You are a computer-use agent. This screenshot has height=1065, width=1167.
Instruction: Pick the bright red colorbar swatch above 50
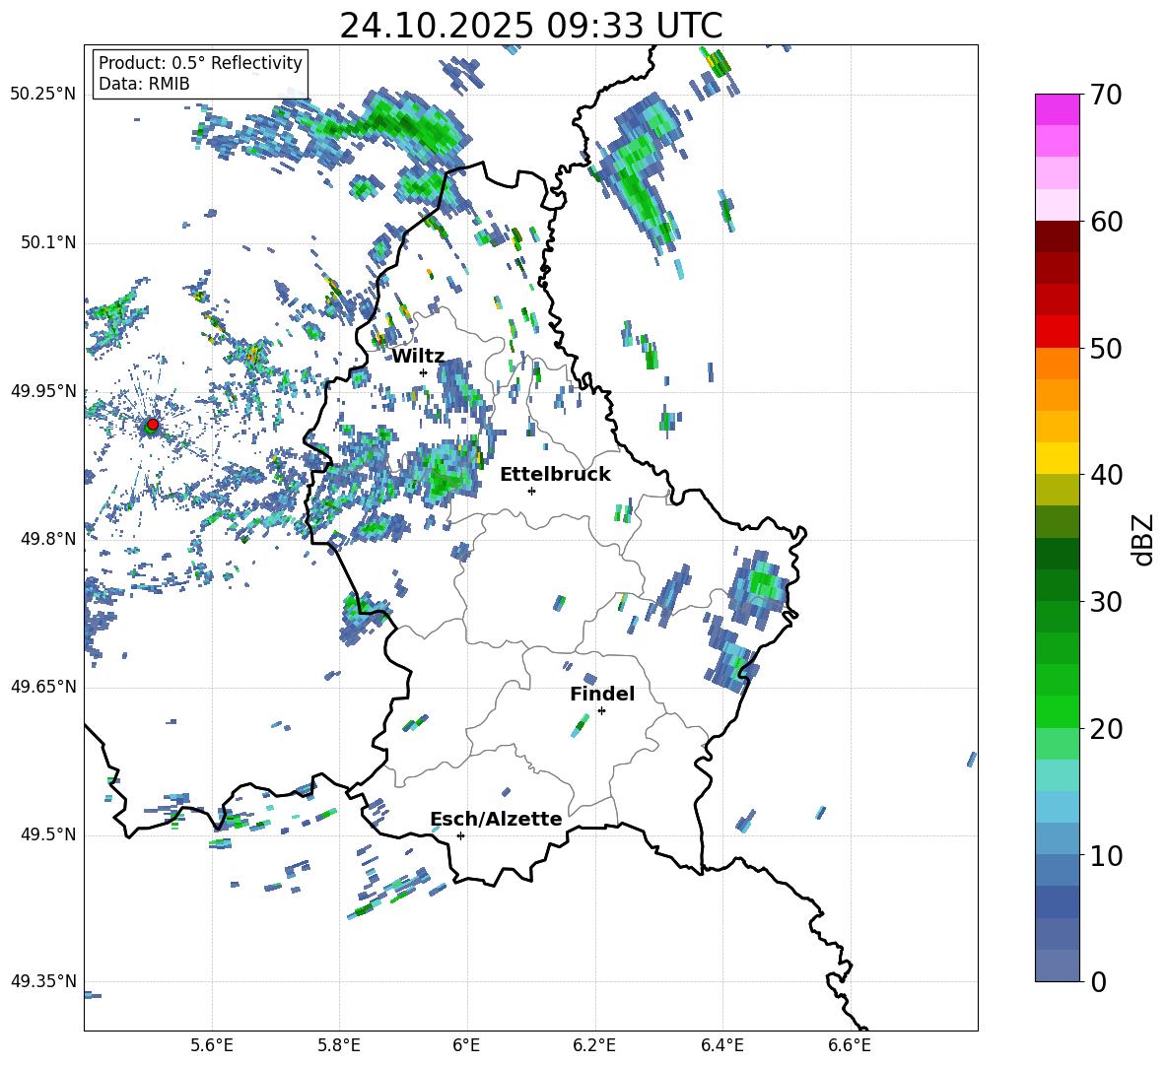pos(1058,331)
